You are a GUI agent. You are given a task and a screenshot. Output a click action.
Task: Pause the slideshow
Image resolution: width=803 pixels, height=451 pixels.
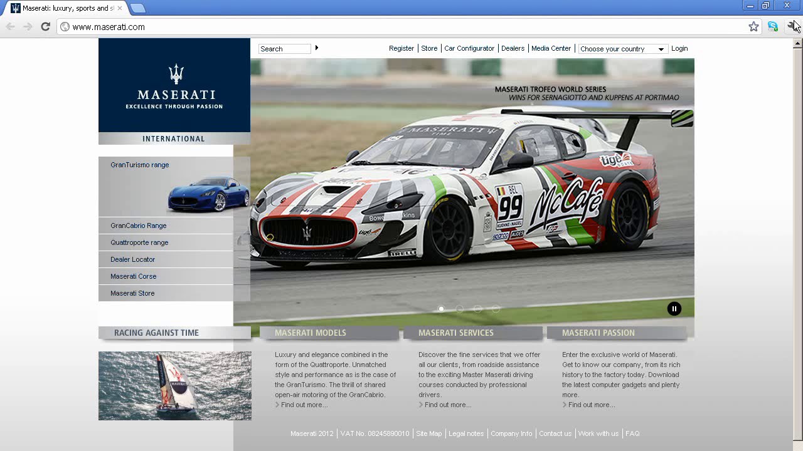(x=674, y=308)
